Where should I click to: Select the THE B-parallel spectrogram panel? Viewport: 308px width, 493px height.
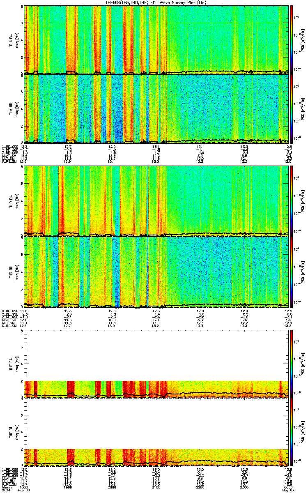pos(157,432)
